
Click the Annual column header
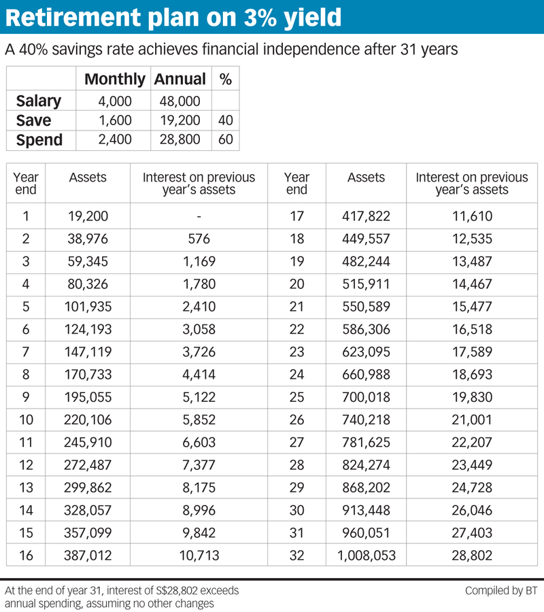tap(180, 79)
